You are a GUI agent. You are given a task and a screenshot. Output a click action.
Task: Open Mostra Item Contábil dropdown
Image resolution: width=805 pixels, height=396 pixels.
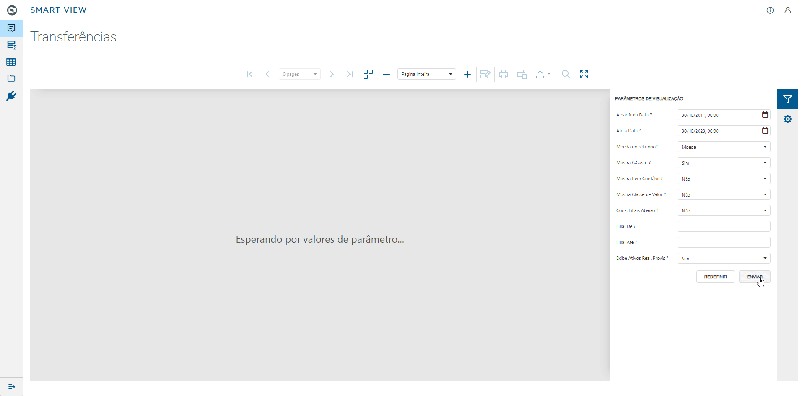pos(724,179)
